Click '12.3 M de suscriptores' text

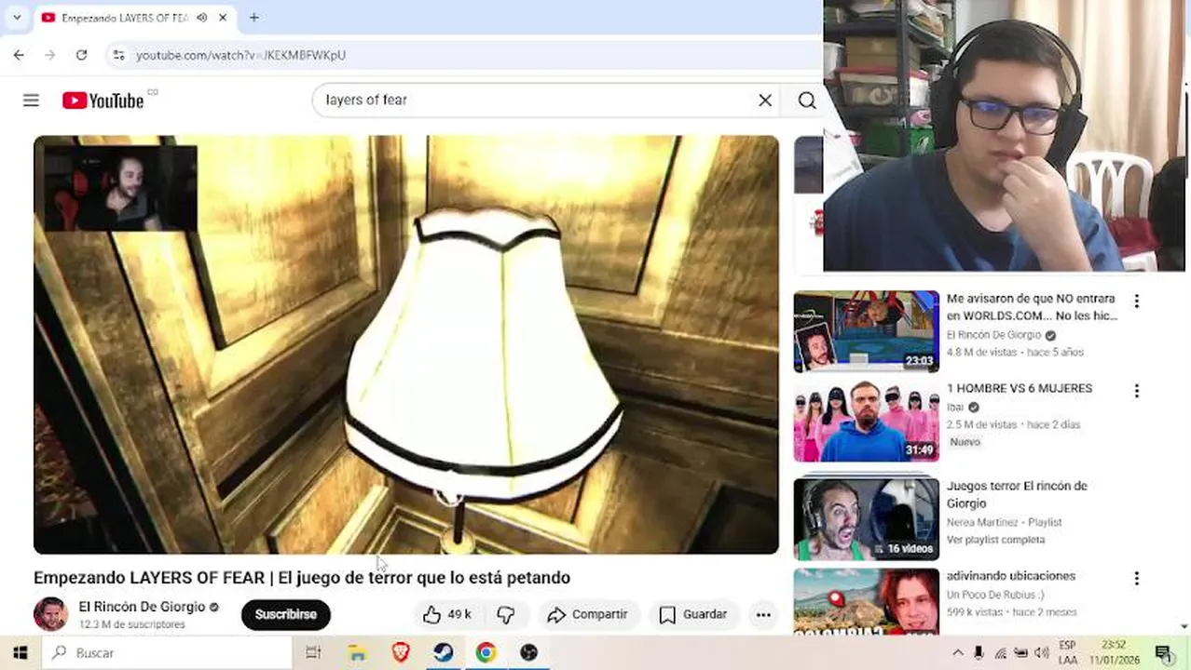pos(131,624)
